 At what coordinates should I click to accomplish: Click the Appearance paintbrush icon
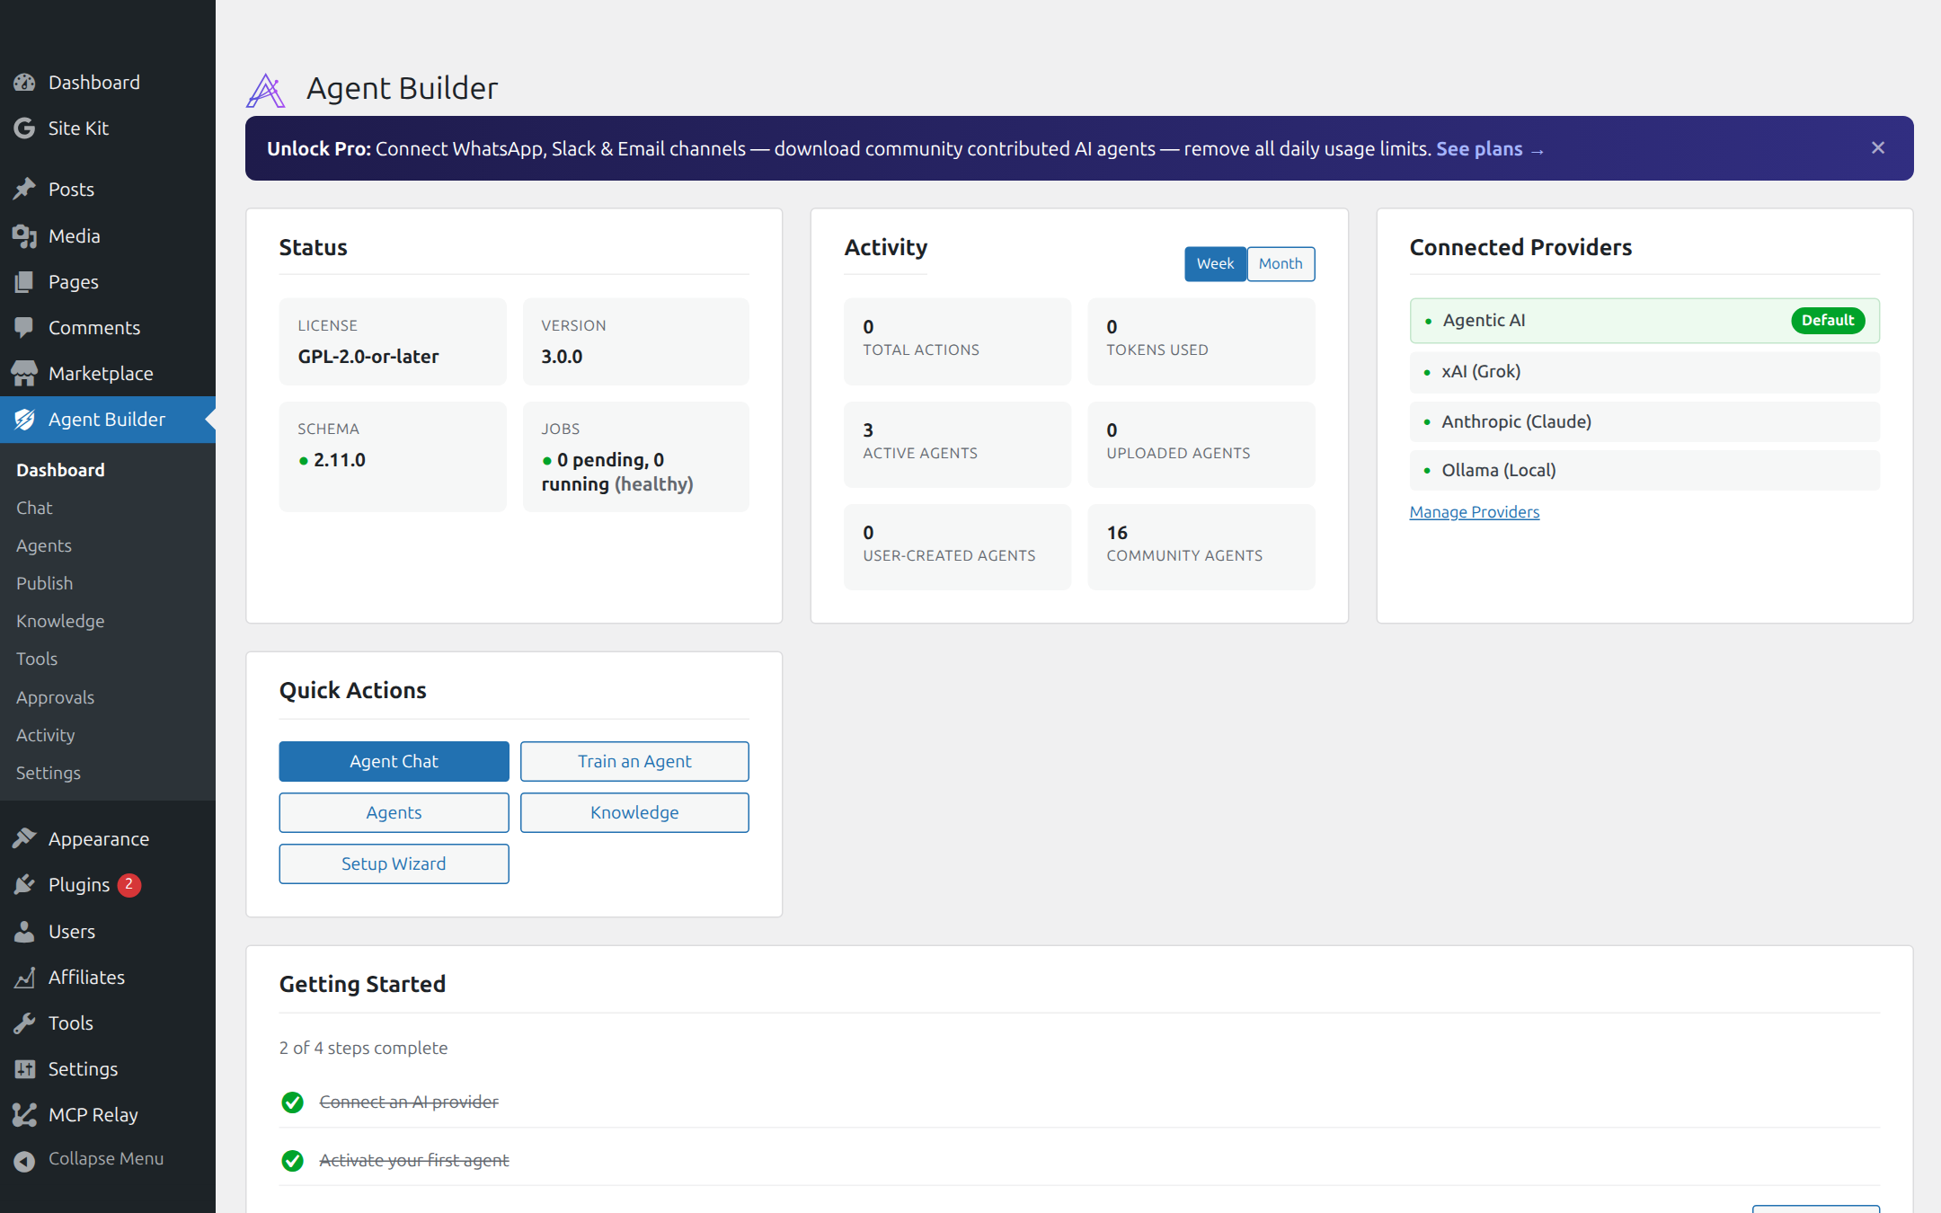click(x=24, y=839)
